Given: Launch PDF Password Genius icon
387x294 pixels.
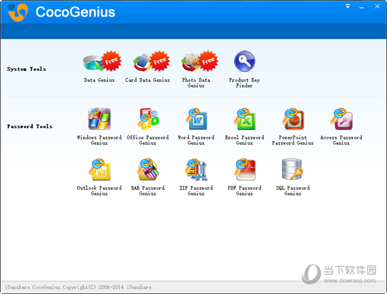Looking at the screenshot, I should [x=244, y=170].
